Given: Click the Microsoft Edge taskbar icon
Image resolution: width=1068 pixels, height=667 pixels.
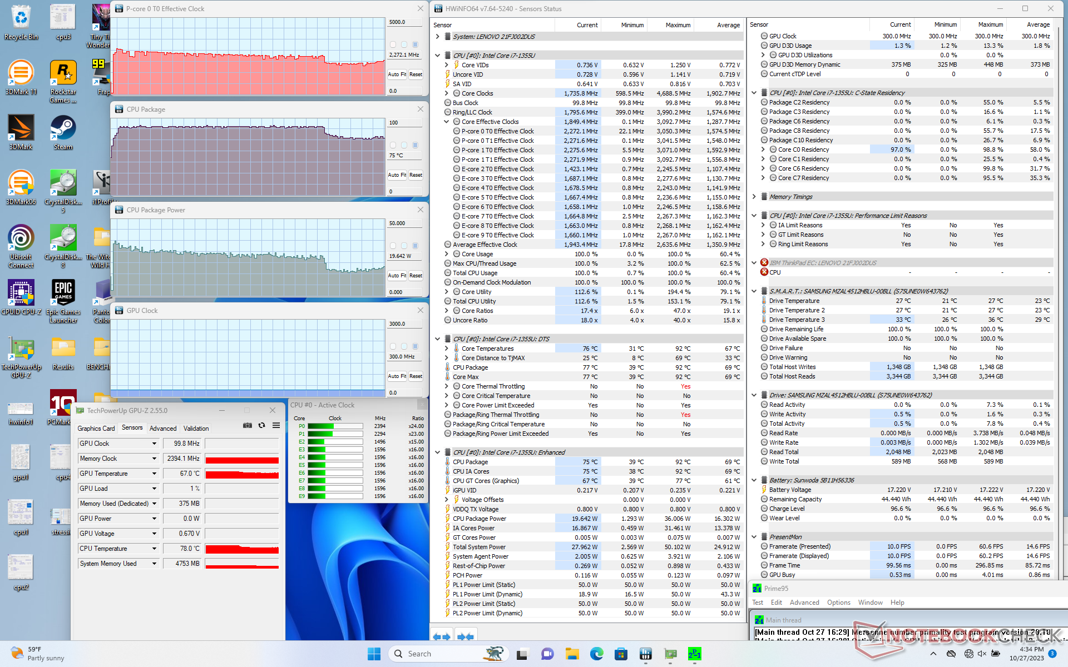Looking at the screenshot, I should (596, 654).
